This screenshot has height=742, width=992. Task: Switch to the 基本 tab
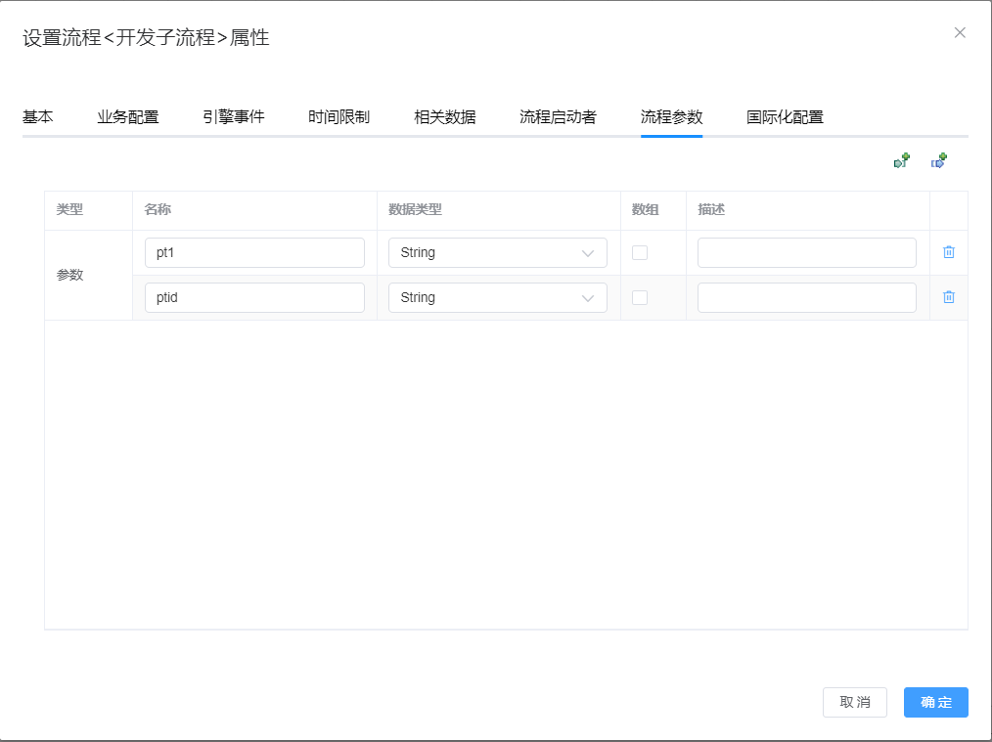38,117
